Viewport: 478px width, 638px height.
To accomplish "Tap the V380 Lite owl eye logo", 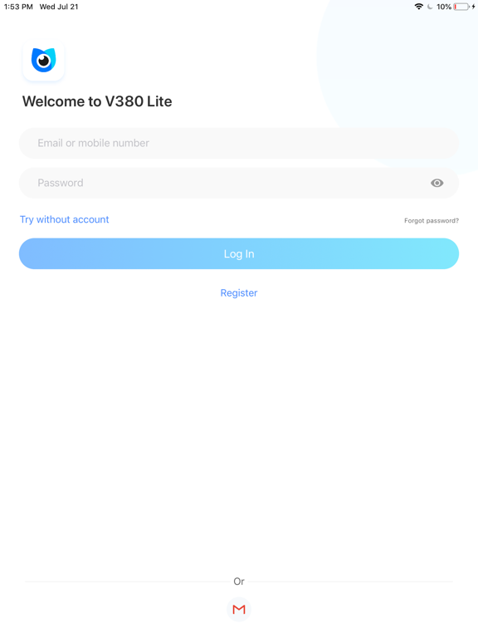I will pos(43,61).
